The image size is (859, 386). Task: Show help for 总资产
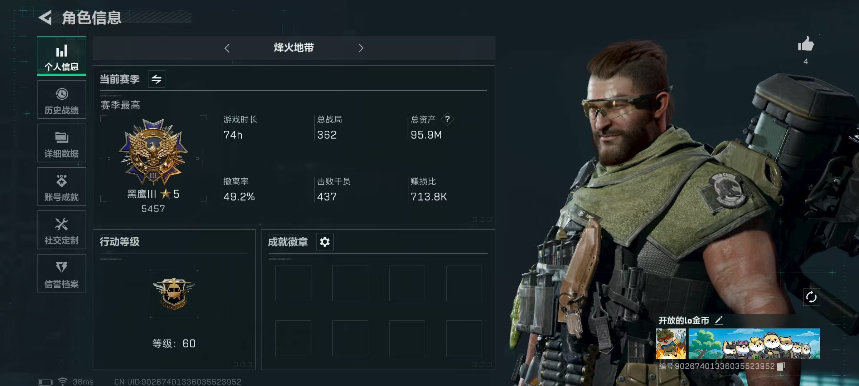[x=447, y=119]
